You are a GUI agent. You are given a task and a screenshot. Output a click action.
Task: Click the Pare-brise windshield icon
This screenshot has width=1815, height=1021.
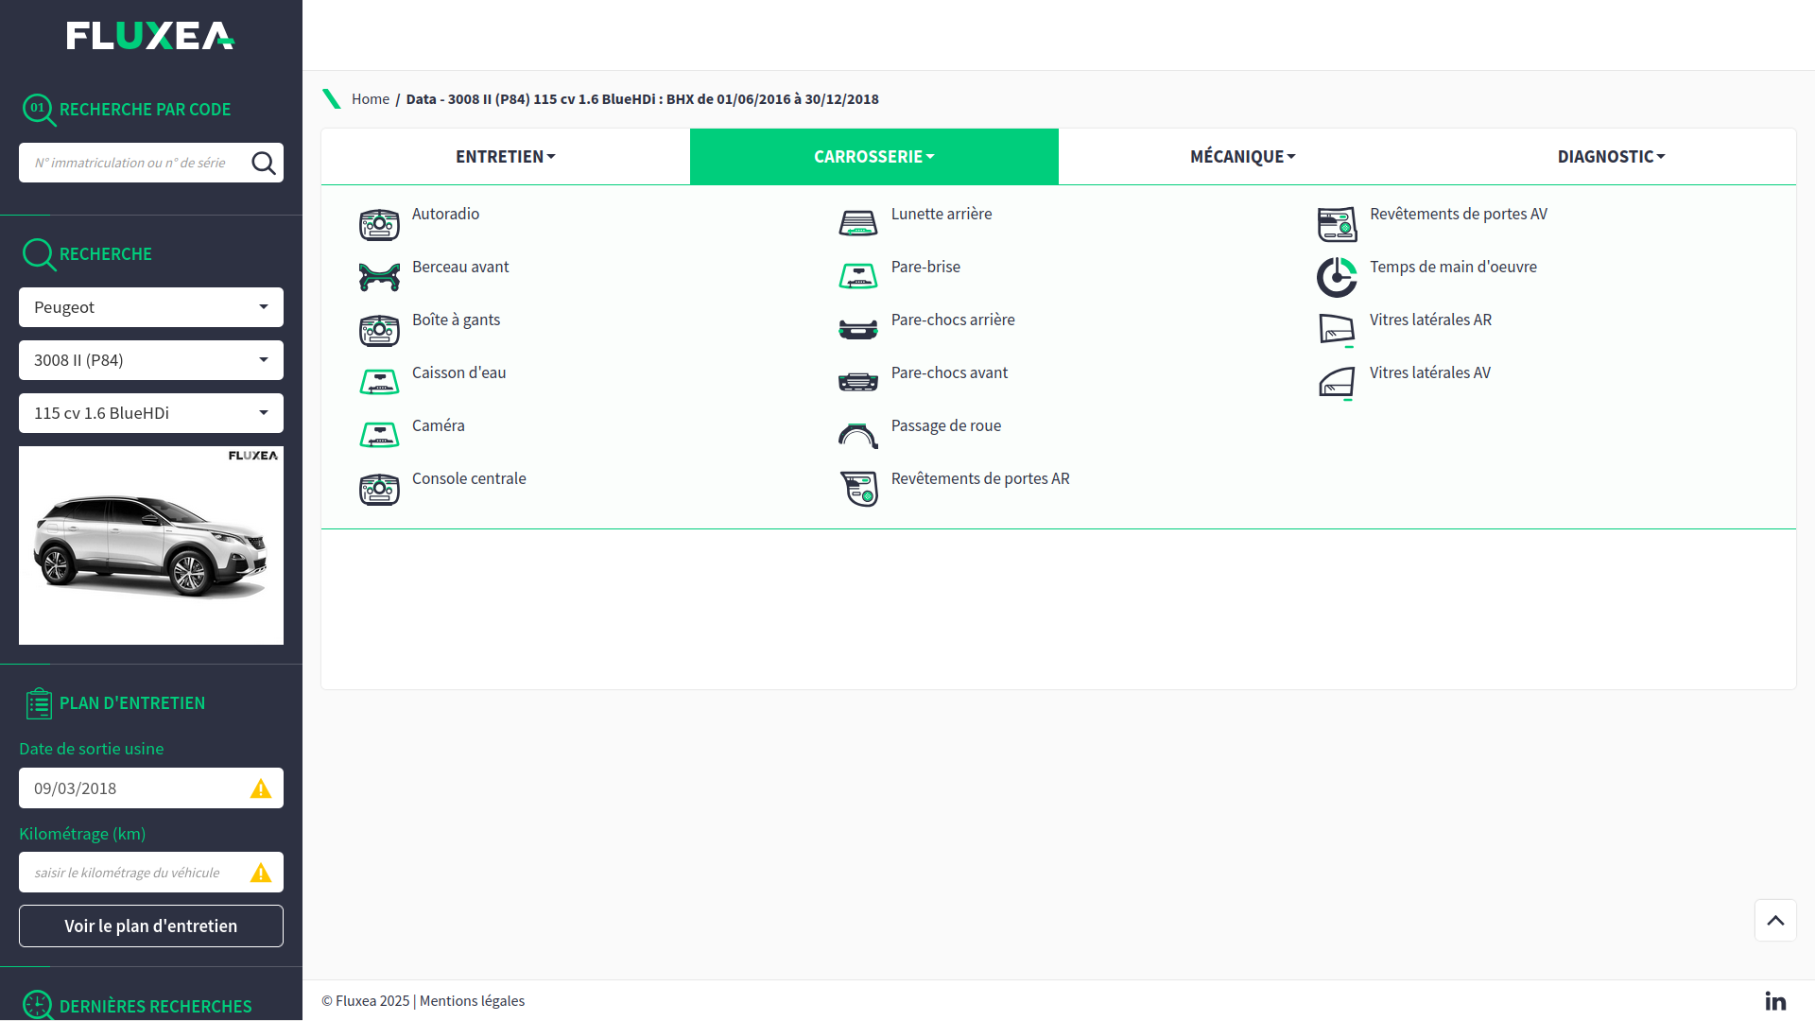(858, 277)
